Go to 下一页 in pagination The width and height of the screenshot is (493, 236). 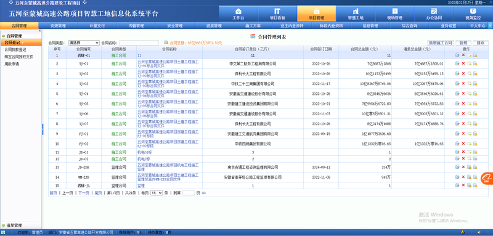84,193
